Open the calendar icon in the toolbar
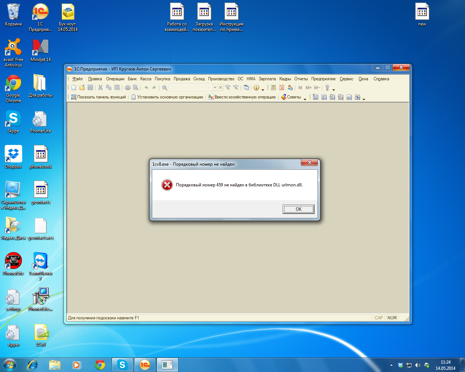Image resolution: width=465 pixels, height=372 pixels. coord(282,88)
